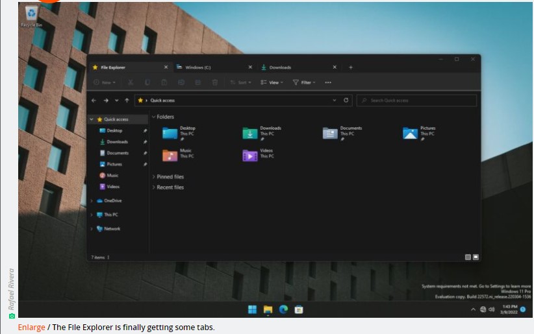The height and width of the screenshot is (334, 534).
Task: Refresh the Quick access view
Action: coord(346,101)
